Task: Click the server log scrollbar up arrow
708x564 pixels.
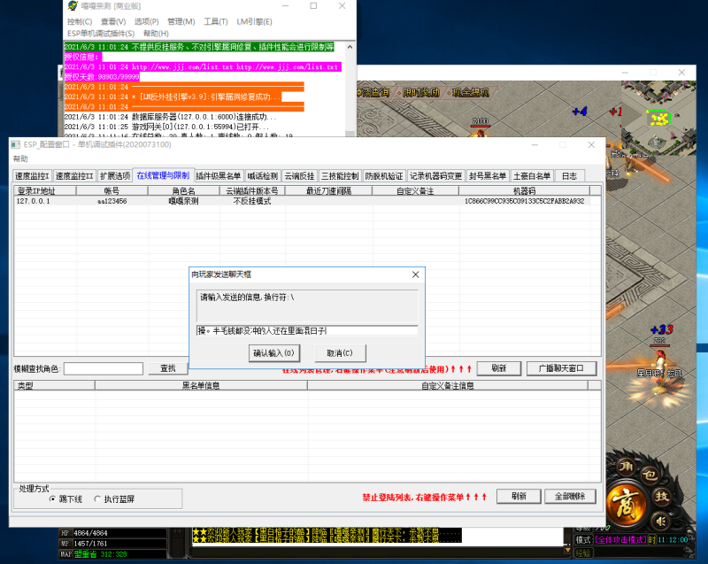Action: (x=350, y=47)
